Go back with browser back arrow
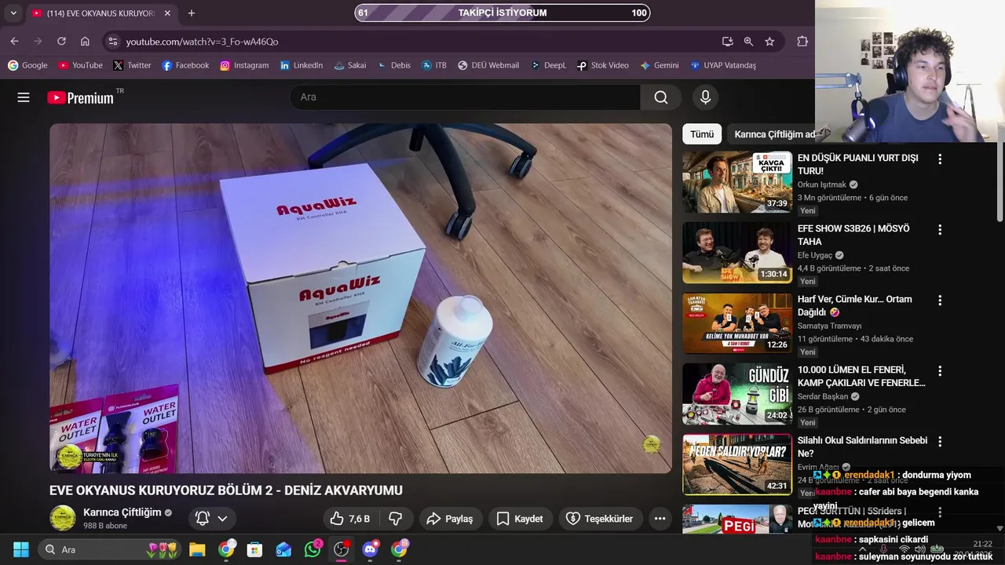This screenshot has width=1005, height=565. point(14,42)
